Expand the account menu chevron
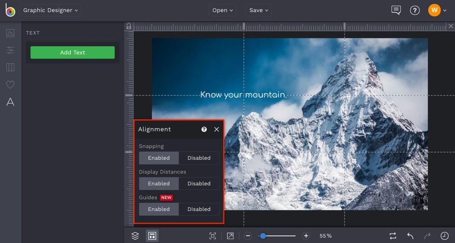 click(445, 11)
